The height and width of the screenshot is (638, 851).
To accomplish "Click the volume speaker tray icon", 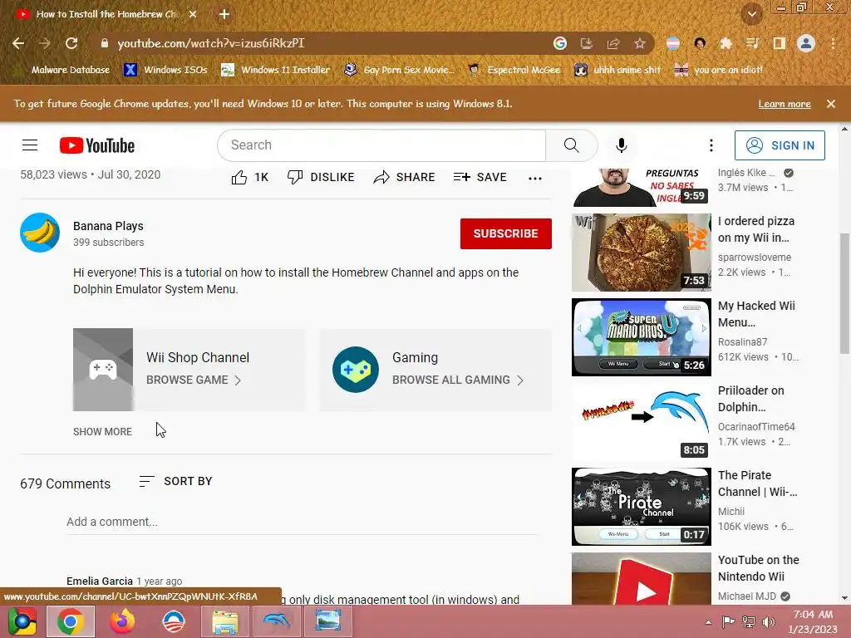I will click(x=769, y=622).
